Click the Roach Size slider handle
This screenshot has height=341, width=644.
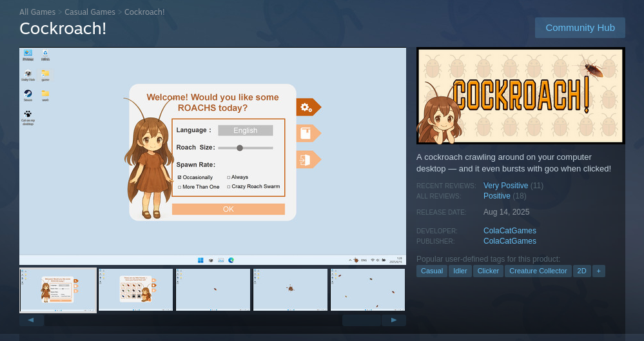point(240,148)
